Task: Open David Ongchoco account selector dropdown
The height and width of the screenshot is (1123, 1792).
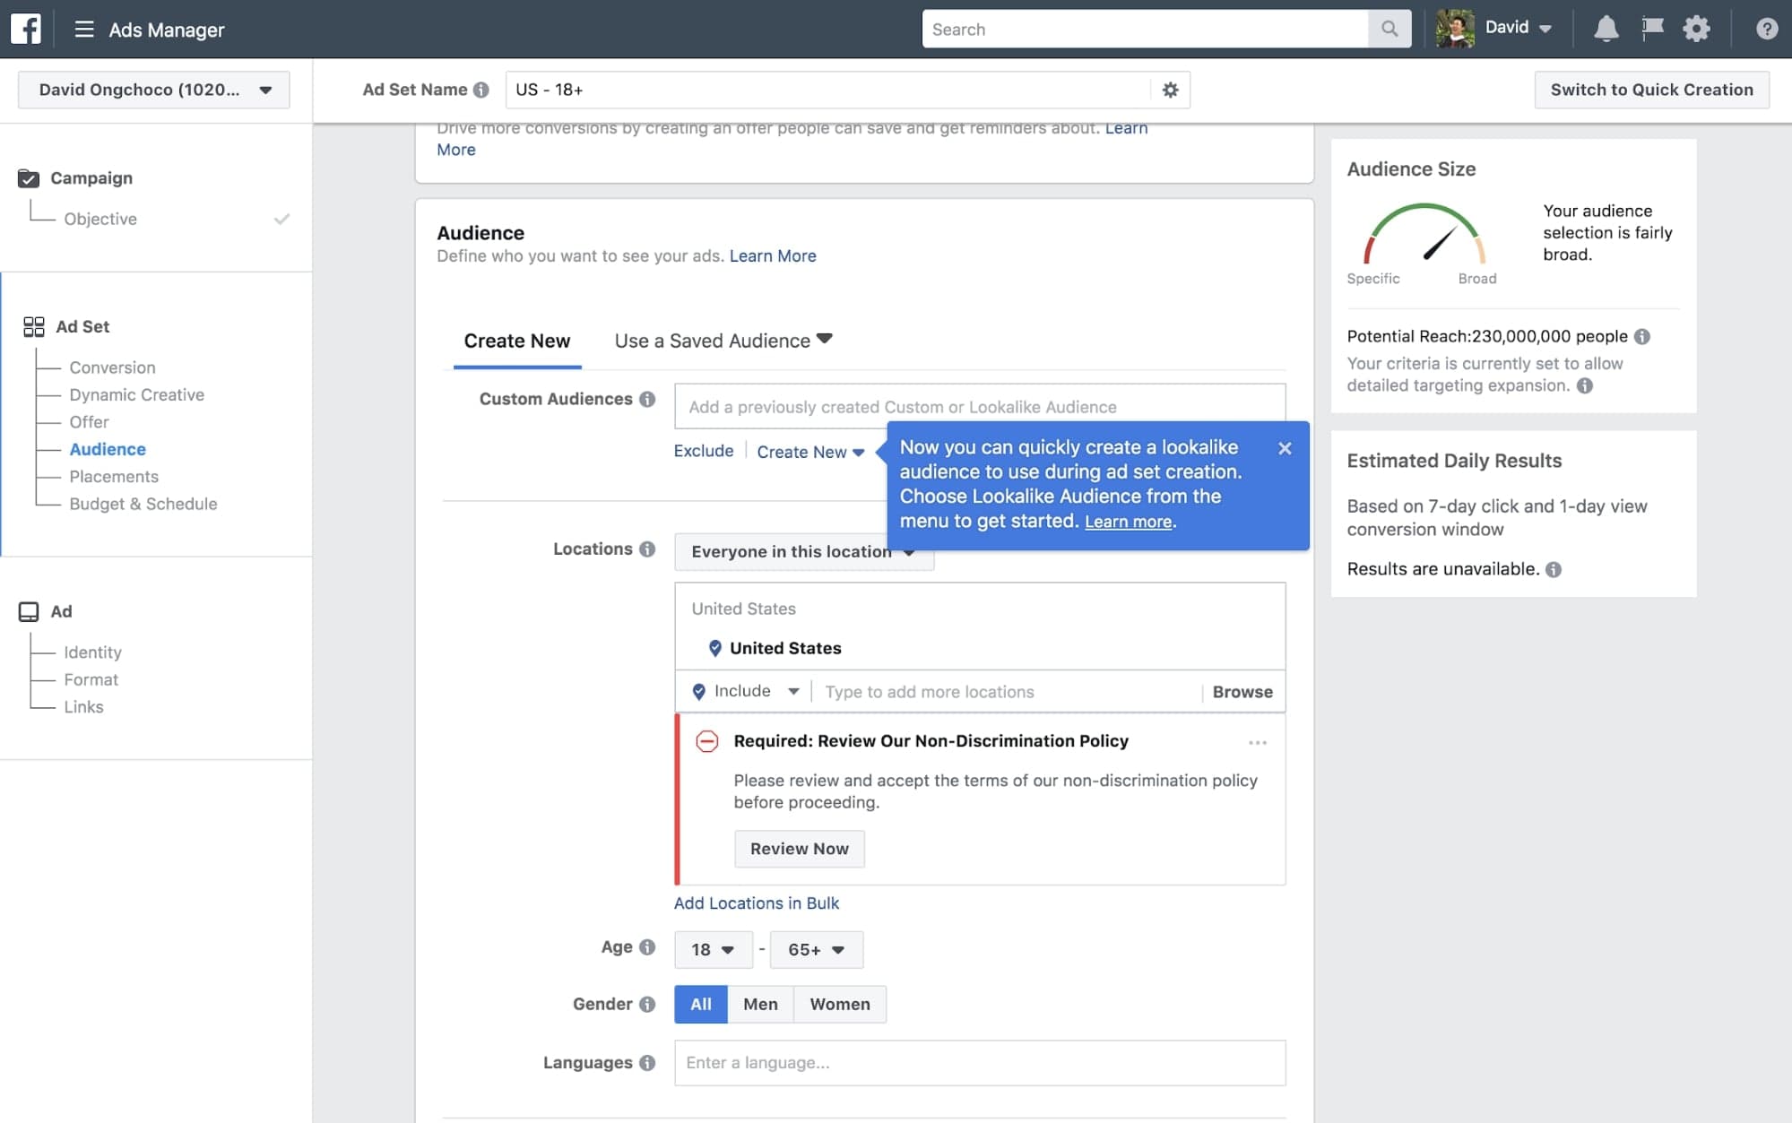Action: click(154, 90)
